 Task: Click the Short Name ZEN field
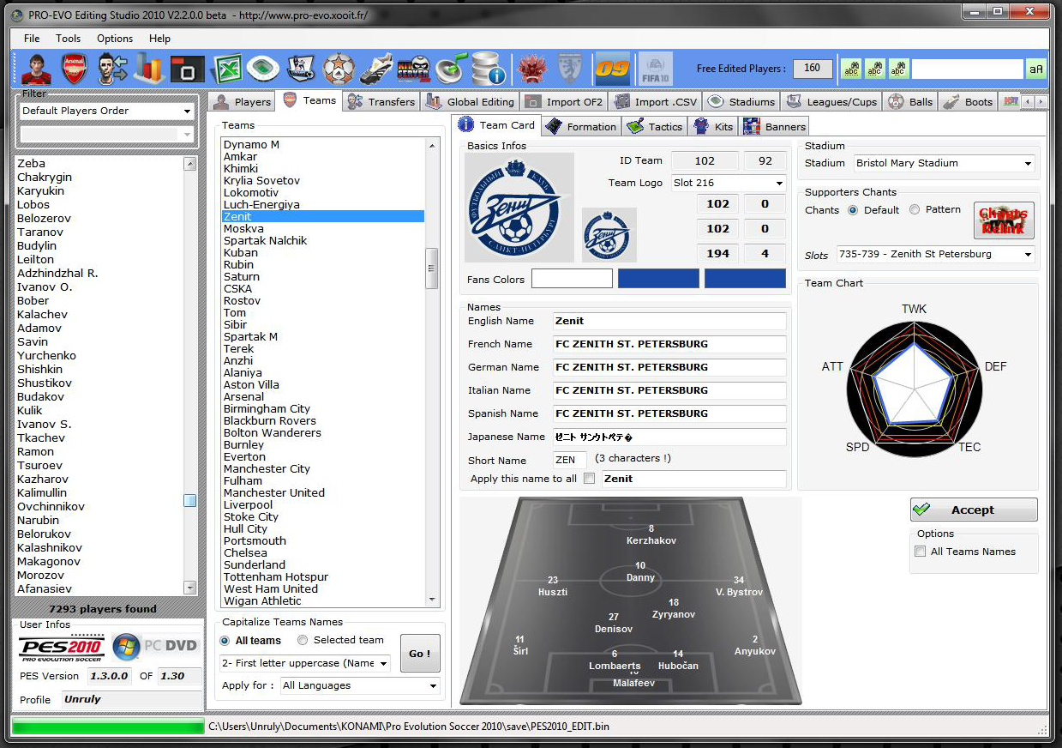pos(570,461)
